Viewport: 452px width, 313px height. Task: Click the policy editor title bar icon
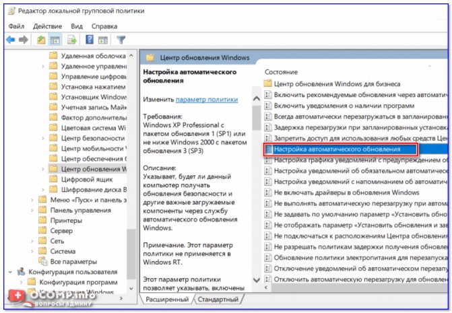(x=11, y=11)
